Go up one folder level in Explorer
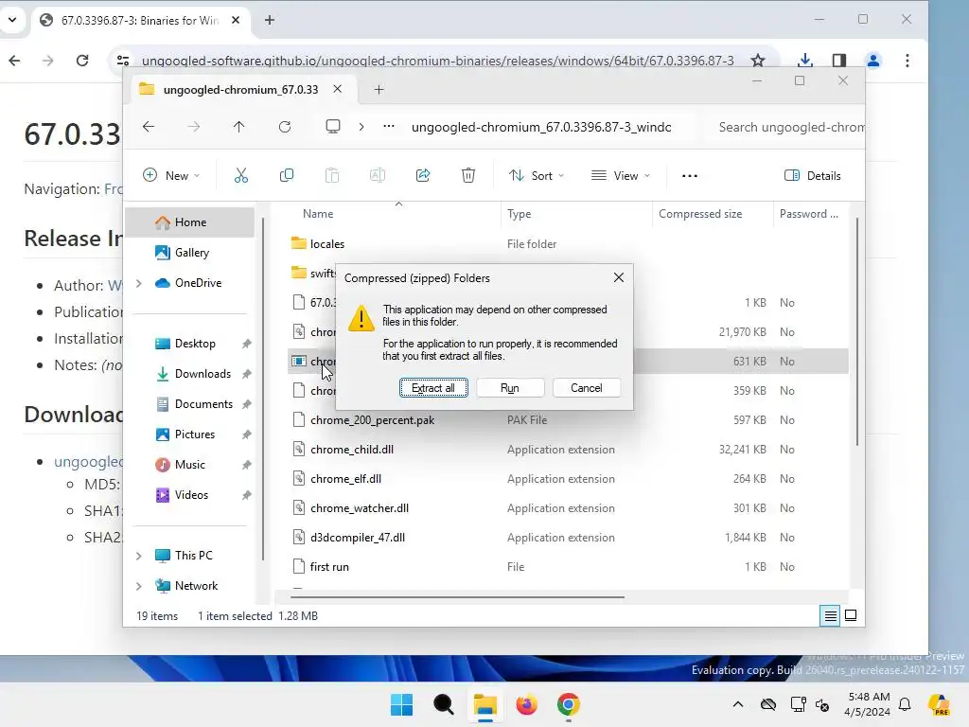 pyautogui.click(x=239, y=127)
